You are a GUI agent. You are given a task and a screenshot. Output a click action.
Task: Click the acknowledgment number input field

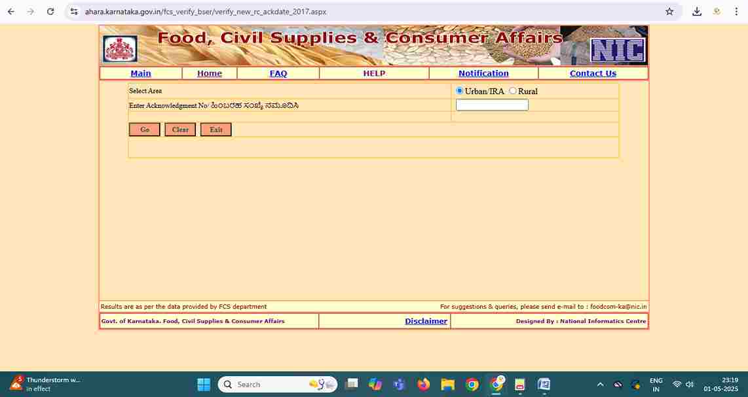point(492,105)
